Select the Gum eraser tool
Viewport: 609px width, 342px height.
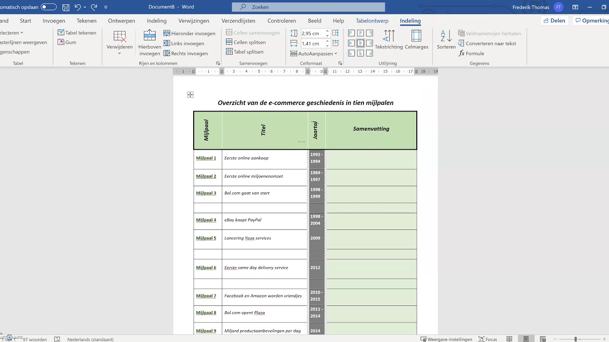click(x=67, y=42)
